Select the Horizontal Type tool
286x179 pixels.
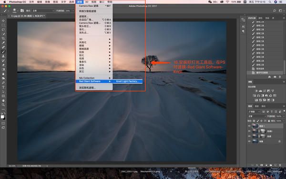pos(3,87)
